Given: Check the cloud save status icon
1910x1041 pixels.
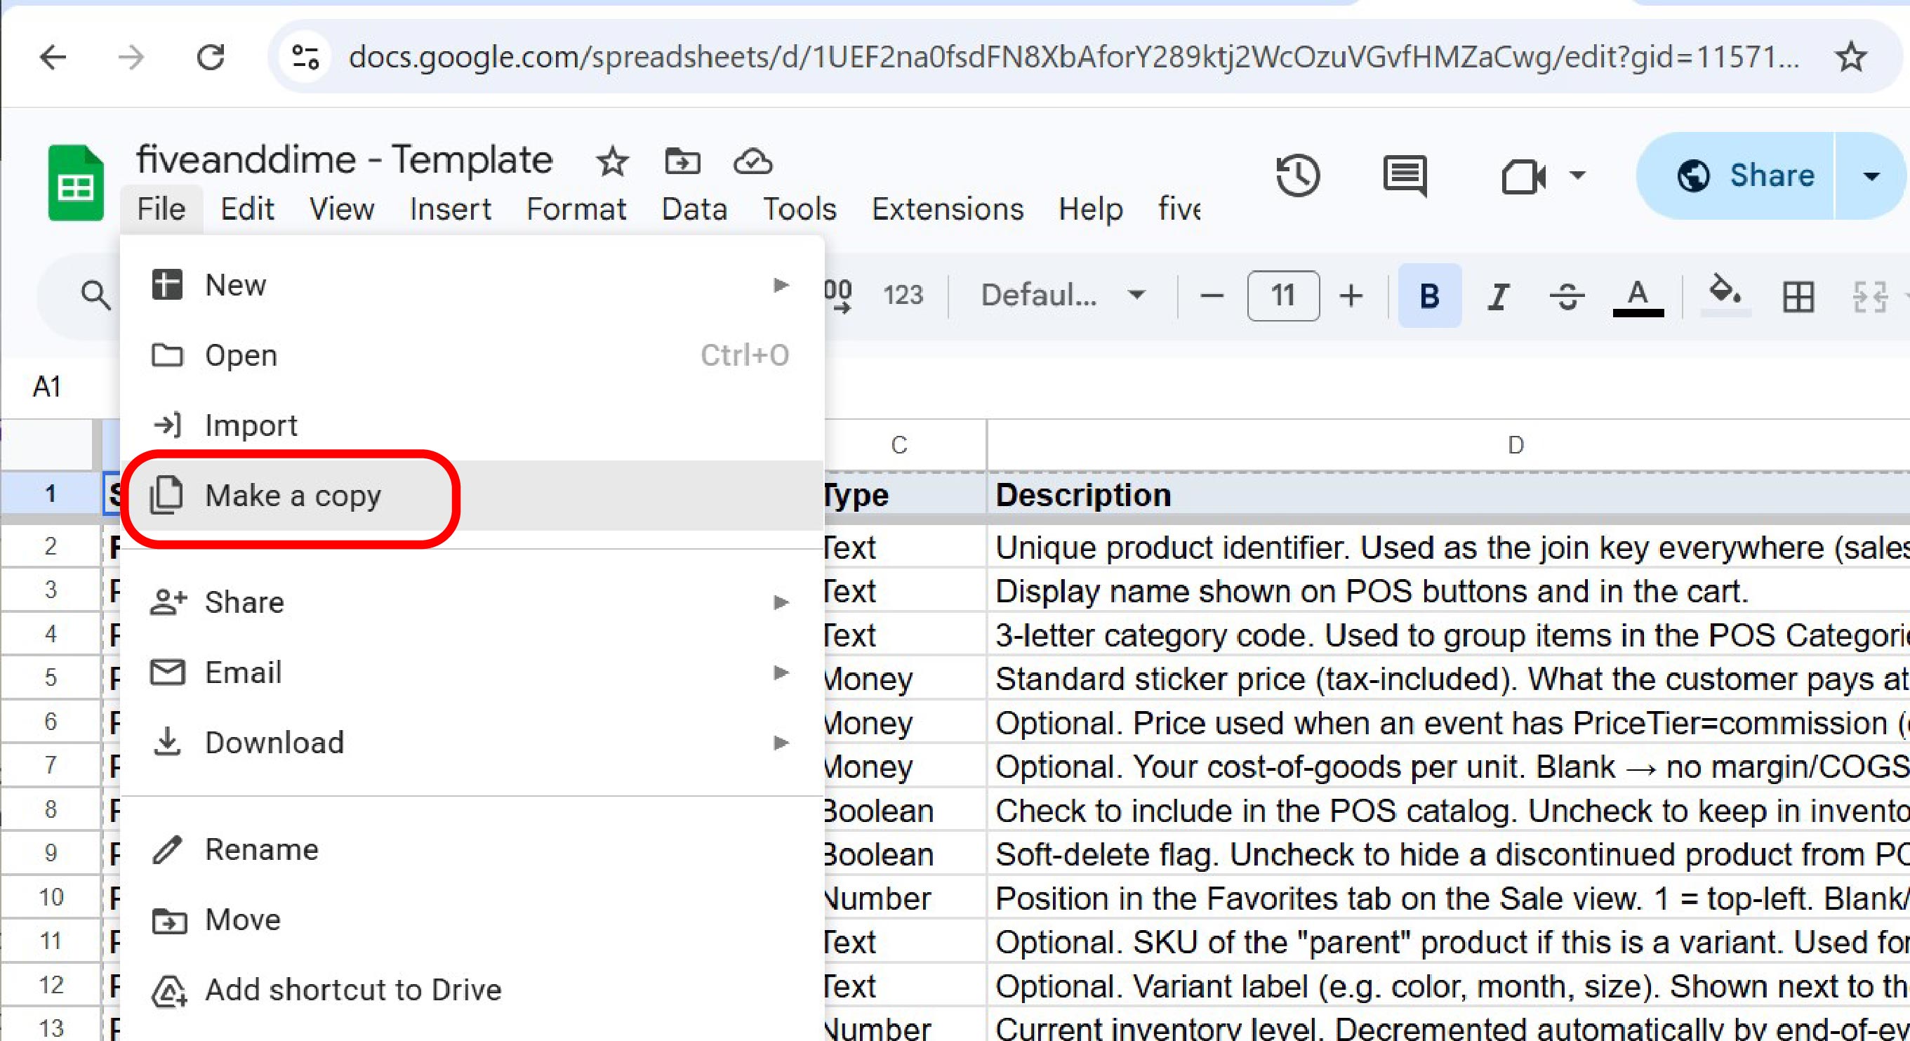Looking at the screenshot, I should (x=752, y=161).
